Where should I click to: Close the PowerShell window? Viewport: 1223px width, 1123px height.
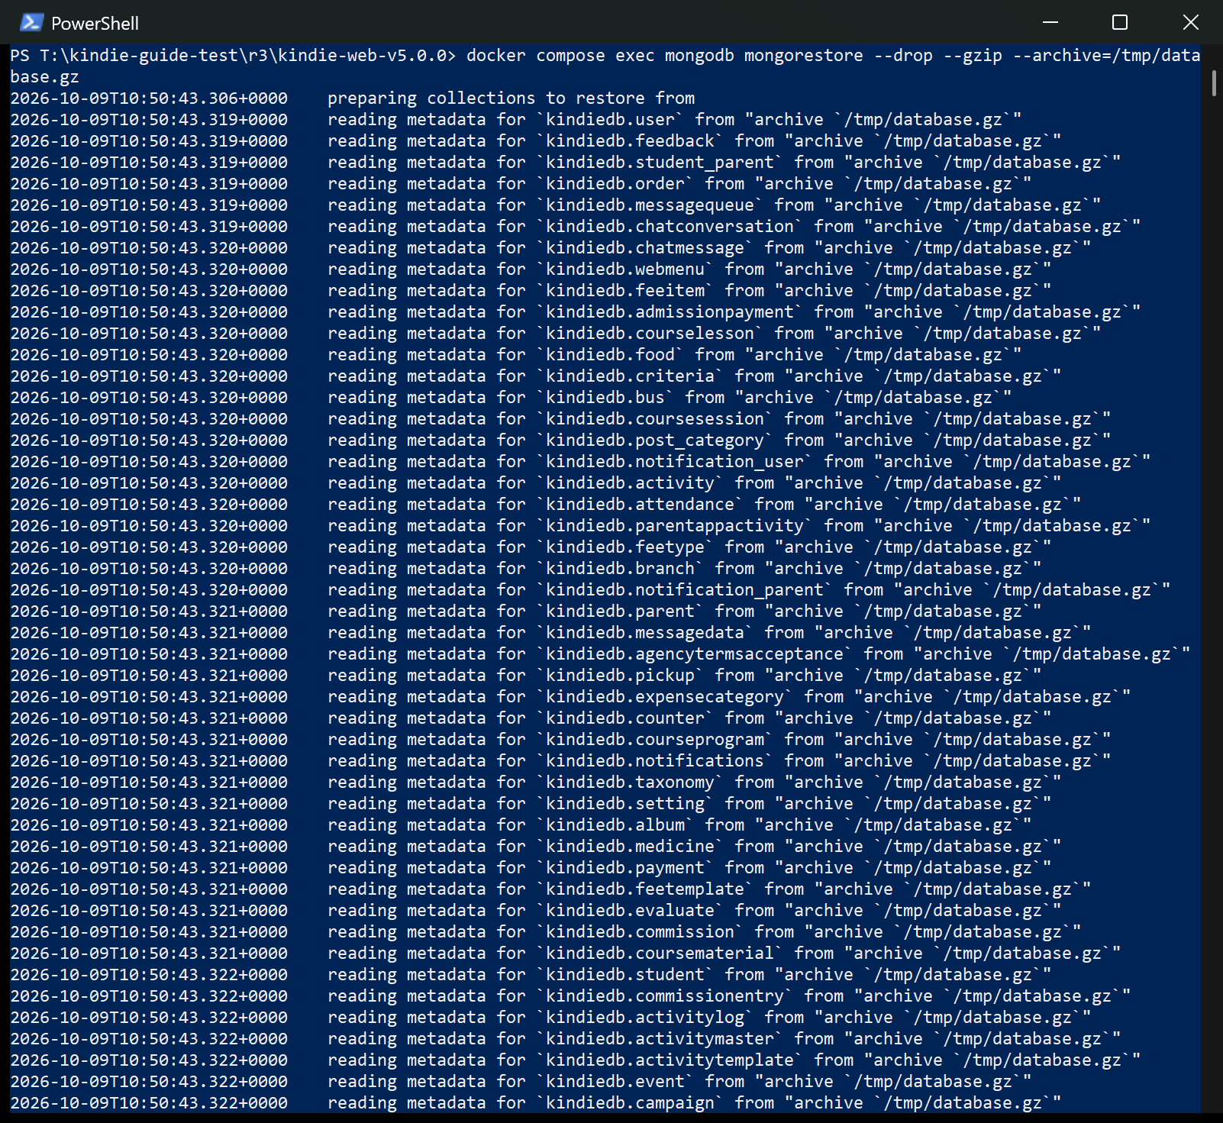coord(1190,22)
